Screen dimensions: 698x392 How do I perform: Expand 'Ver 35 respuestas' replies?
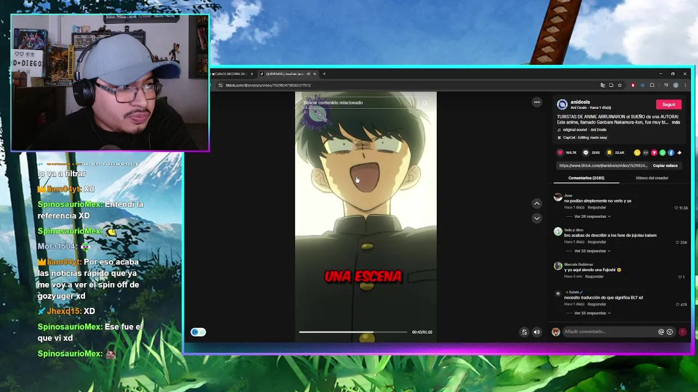click(592, 313)
